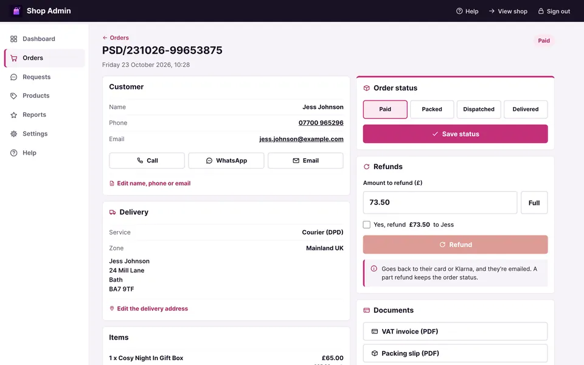Click the Reports star icon

click(14, 115)
